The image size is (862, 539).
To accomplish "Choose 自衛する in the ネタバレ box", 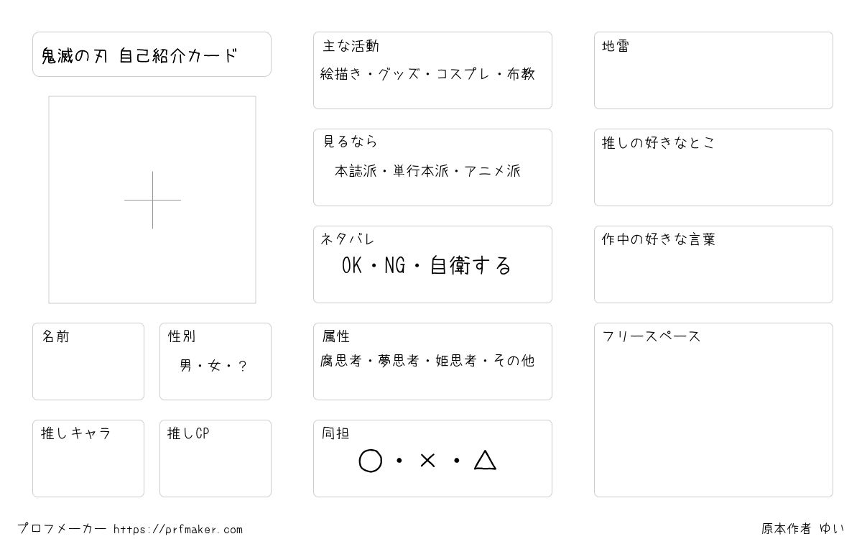I will click(x=471, y=266).
